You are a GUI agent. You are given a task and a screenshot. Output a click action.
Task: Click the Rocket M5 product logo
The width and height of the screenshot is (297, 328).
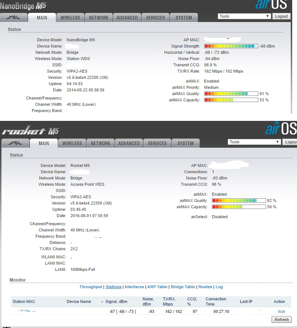click(x=30, y=131)
